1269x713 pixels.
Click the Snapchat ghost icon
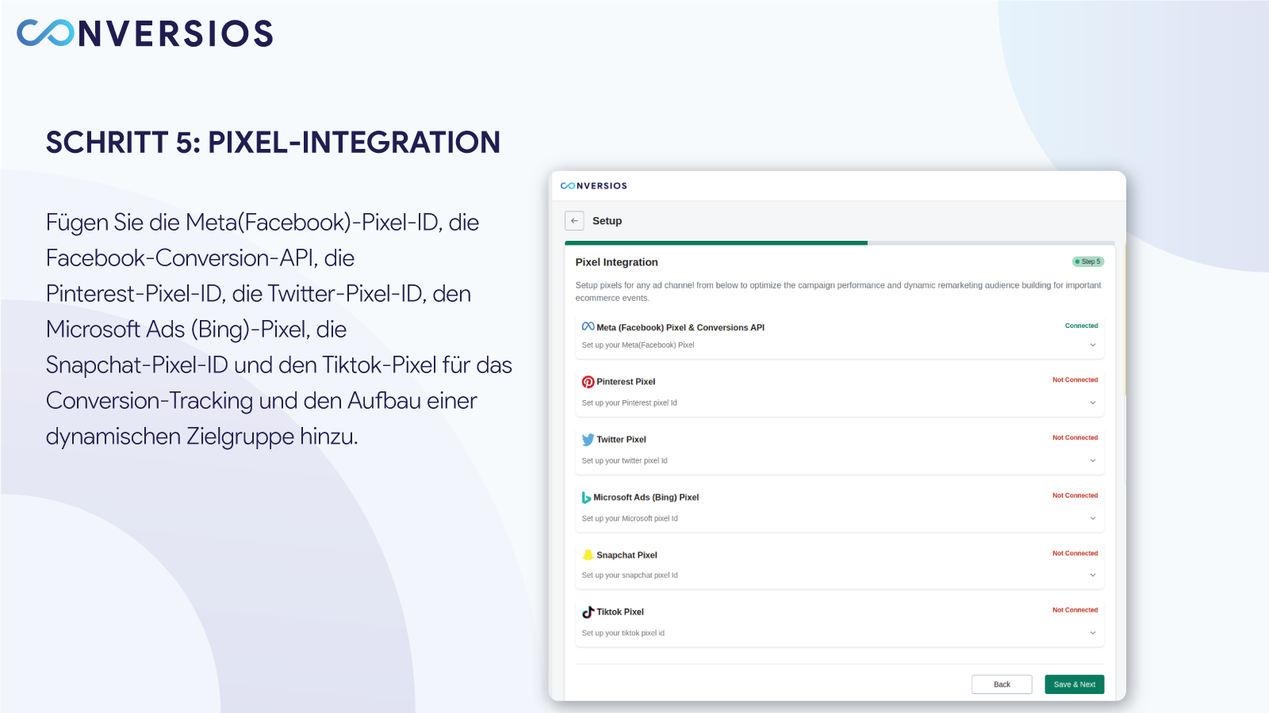tap(588, 555)
